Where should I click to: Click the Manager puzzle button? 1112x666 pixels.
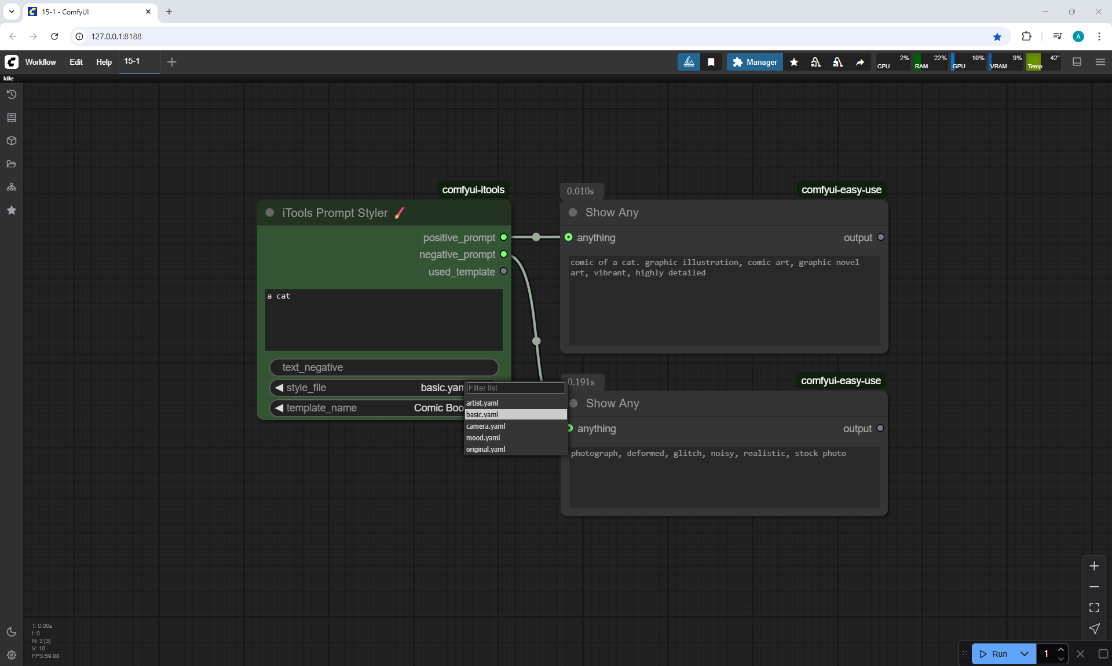pyautogui.click(x=755, y=62)
